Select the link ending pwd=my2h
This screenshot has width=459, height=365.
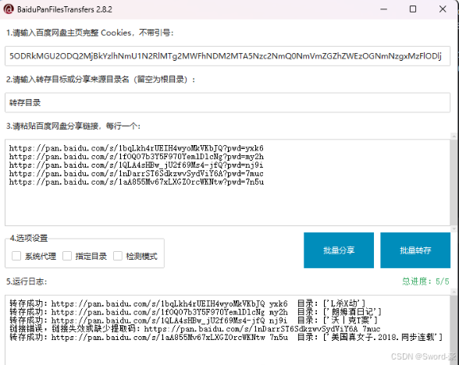137,157
